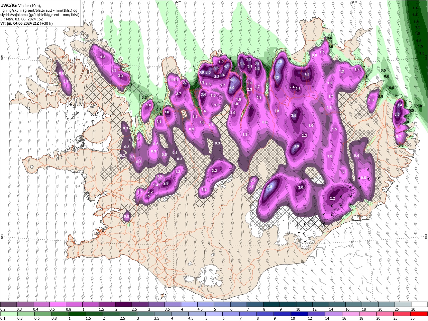428x321 pixels.
Task: Pick the darkest purple upper swatch labeled 2
Action: coord(123,305)
